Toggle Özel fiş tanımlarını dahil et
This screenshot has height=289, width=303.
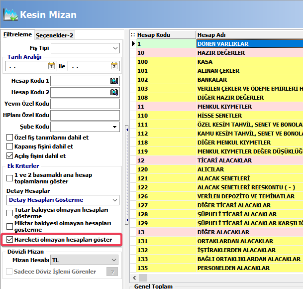coord(9,138)
